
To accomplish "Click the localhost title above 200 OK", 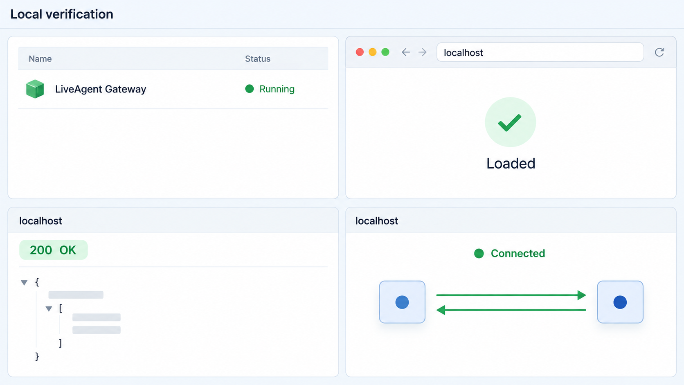I will click(x=40, y=221).
